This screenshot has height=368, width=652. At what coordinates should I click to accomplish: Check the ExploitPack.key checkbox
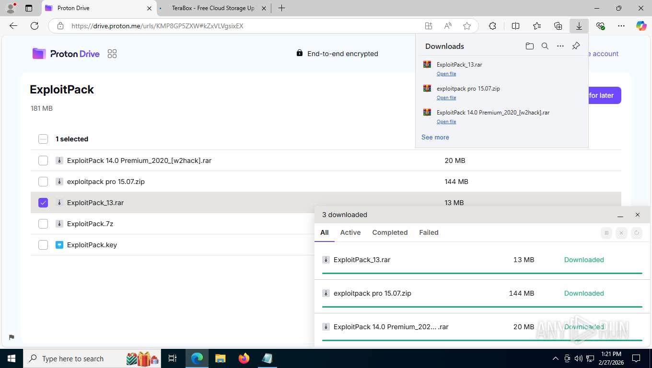43,245
